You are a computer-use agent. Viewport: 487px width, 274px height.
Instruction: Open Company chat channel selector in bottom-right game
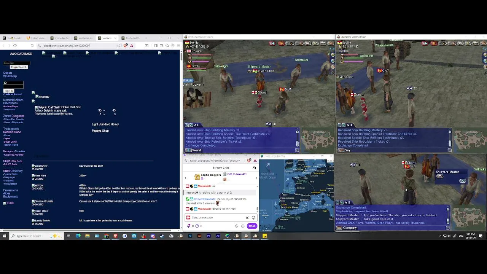click(347, 228)
